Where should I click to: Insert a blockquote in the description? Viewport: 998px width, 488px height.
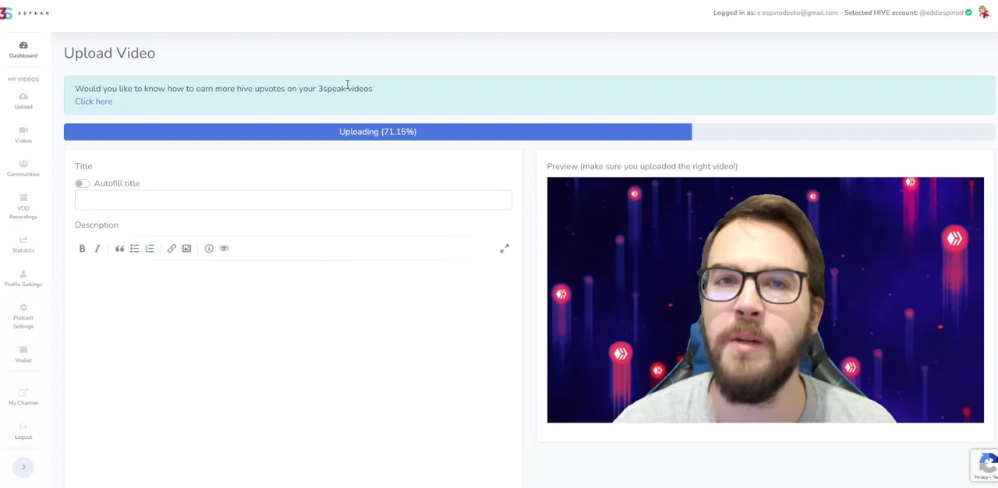(119, 249)
